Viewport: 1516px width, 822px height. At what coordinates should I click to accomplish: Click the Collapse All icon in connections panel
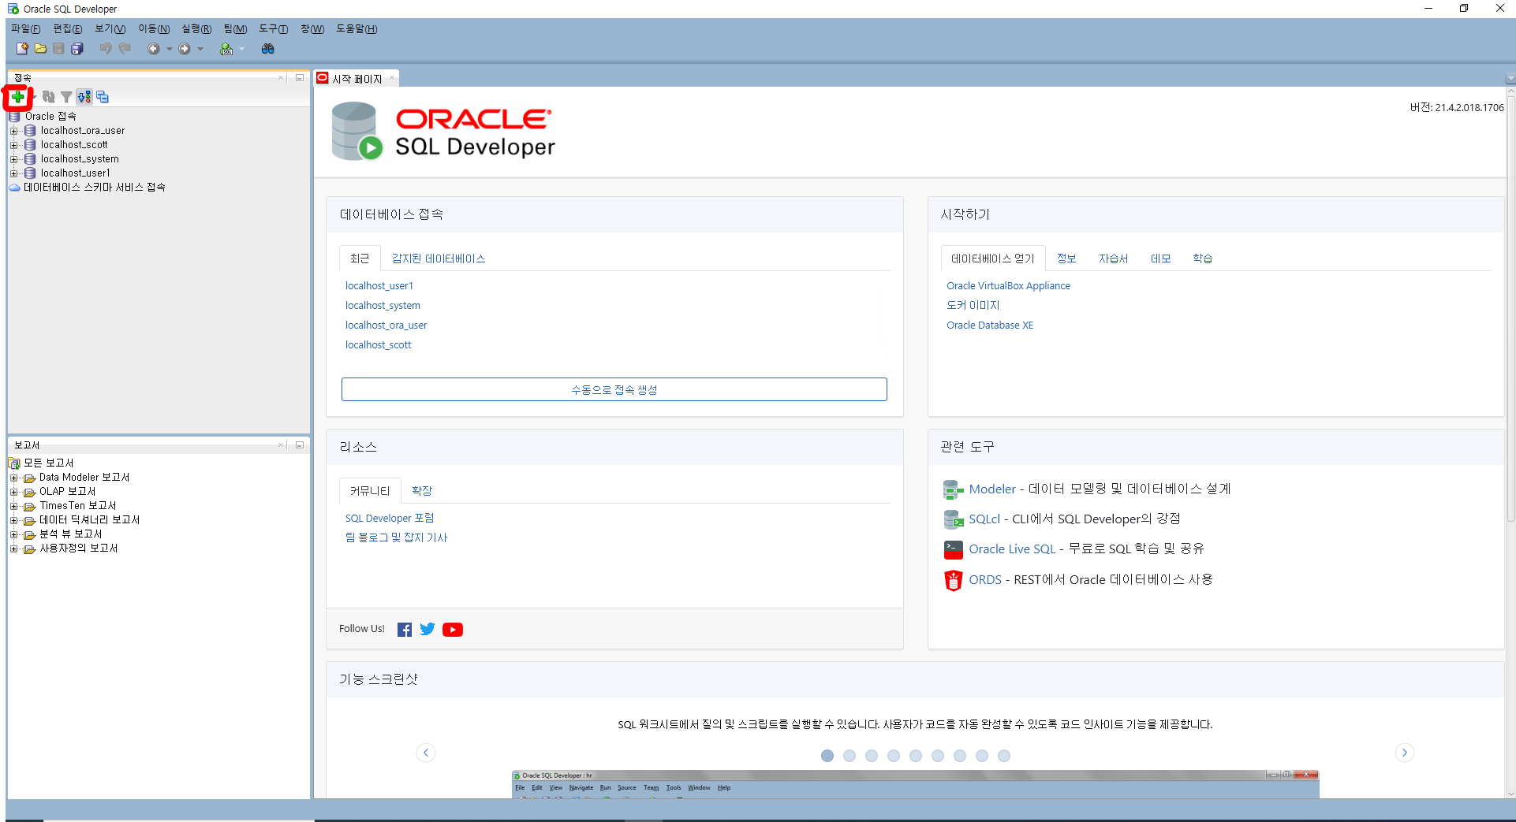[103, 97]
